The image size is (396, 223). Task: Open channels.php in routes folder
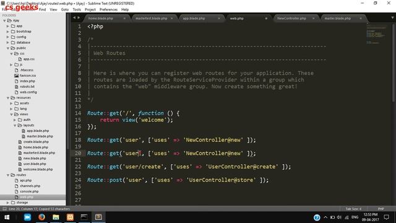30,186
